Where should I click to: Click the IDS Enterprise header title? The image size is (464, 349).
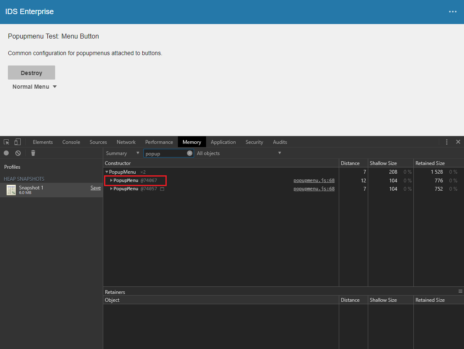click(x=29, y=12)
